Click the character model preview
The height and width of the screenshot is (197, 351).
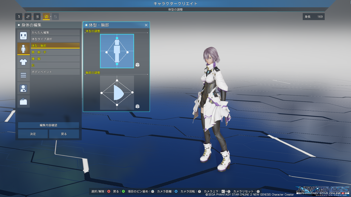coord(213,109)
